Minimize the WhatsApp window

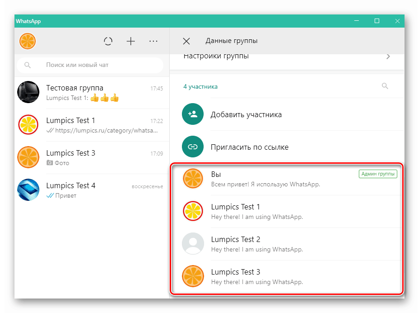pyautogui.click(x=357, y=21)
